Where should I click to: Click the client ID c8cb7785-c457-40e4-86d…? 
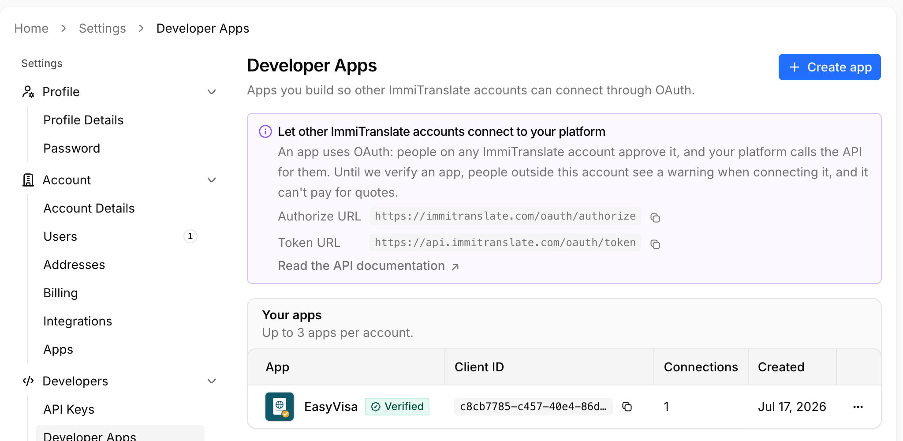533,407
